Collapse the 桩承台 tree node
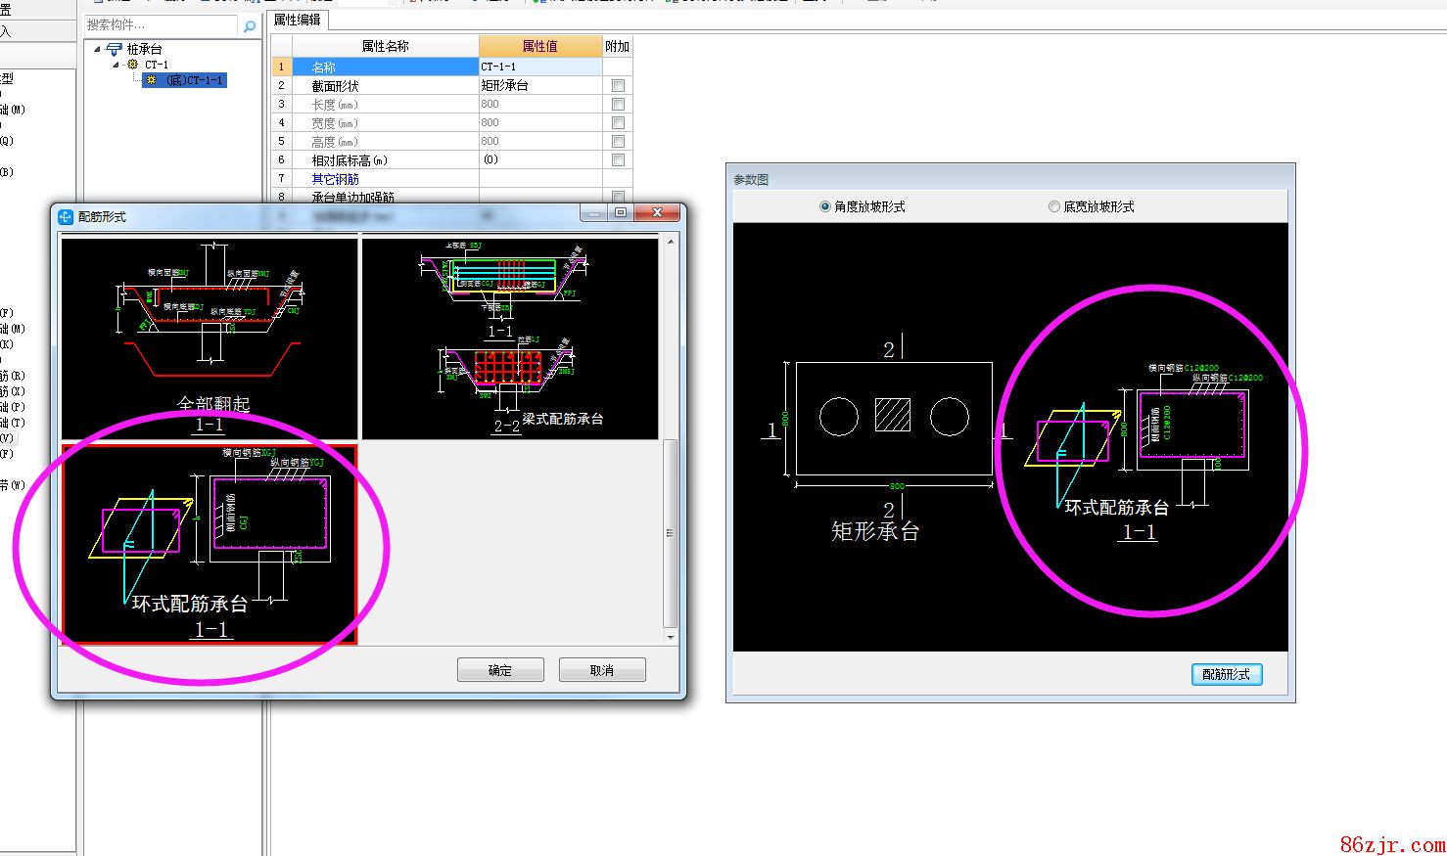The image size is (1447, 856). pyautogui.click(x=97, y=49)
